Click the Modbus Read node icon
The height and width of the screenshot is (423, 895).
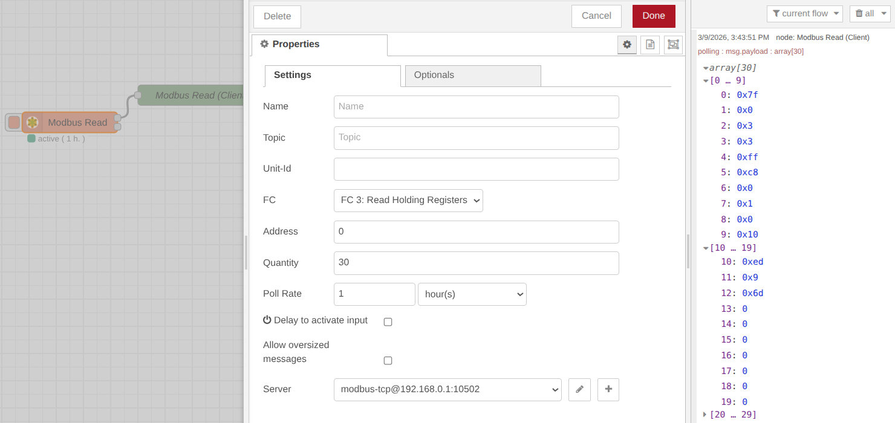coord(33,123)
